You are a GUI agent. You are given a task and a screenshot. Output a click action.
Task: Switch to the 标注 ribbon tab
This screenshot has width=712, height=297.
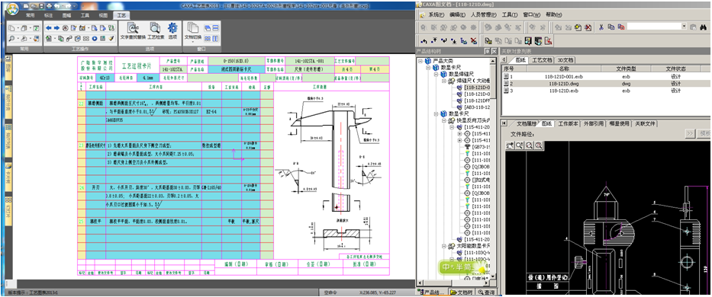click(49, 15)
